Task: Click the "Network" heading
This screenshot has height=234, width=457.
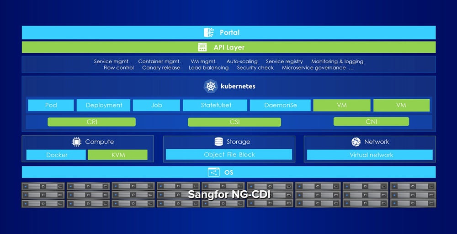Action: (377, 142)
